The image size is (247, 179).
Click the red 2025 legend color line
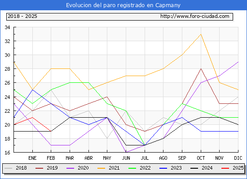point(225,168)
